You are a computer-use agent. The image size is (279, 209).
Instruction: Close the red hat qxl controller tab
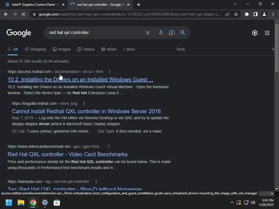[128, 5]
